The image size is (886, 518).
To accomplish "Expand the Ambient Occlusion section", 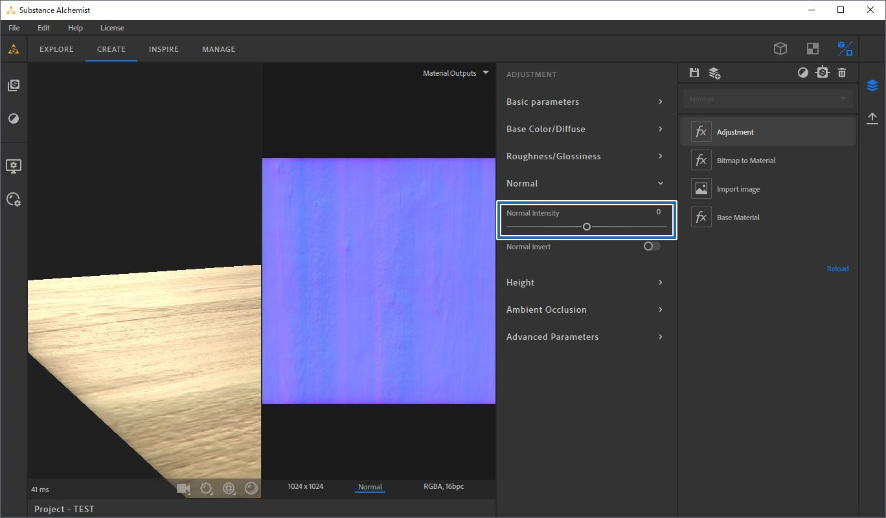I will point(586,310).
